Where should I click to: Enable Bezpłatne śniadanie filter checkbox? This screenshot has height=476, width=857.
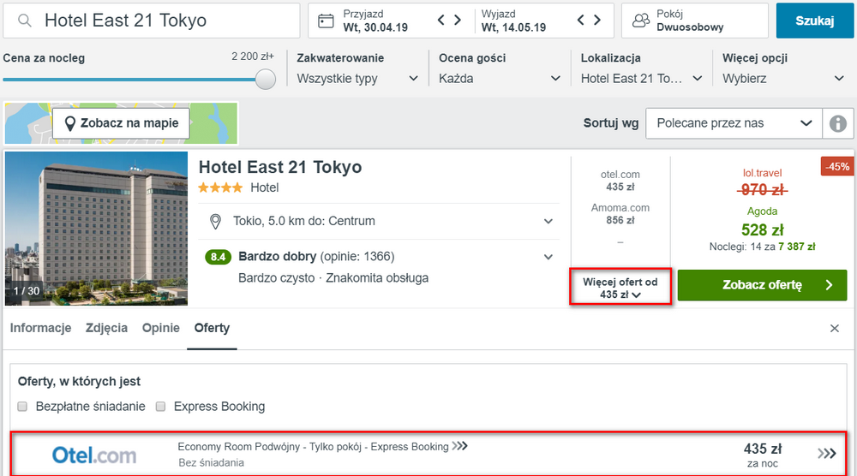tap(22, 406)
